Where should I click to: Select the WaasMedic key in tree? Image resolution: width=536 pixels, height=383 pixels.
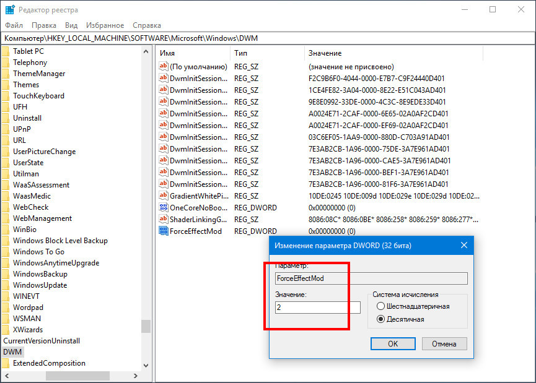[32, 196]
